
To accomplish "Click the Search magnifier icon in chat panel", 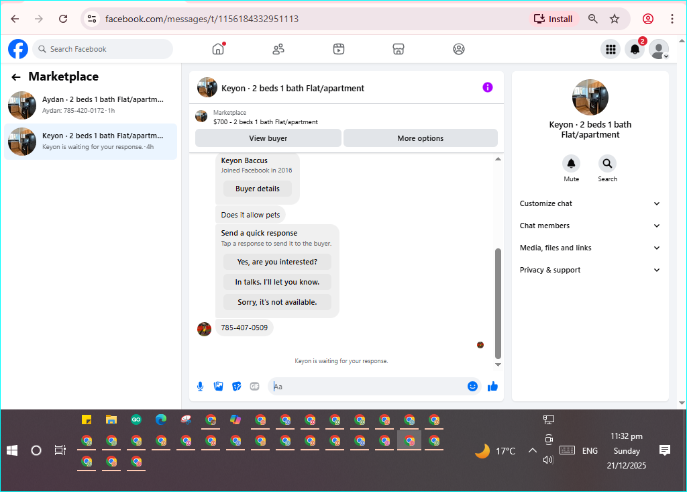I will tap(607, 164).
